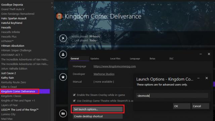Select Jotun: Valhalla Edition in library

coord(14,69)
